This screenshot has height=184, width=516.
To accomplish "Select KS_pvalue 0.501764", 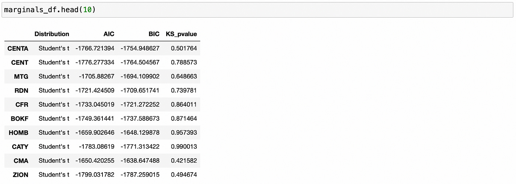I will pos(184,48).
